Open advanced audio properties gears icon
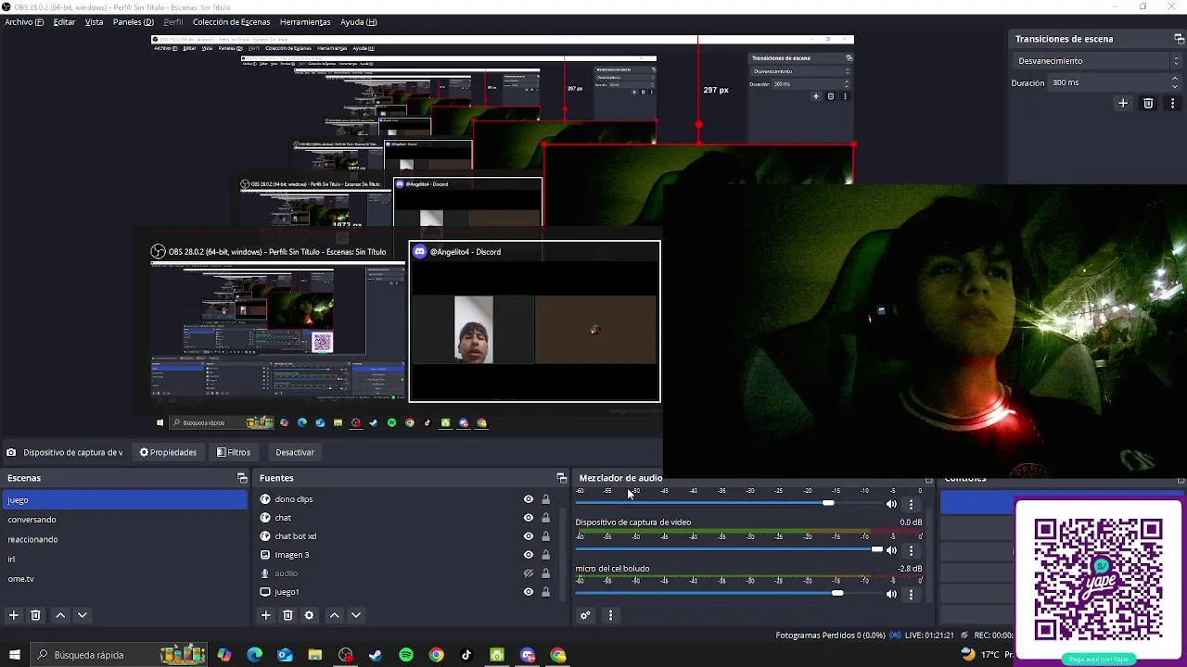 [585, 615]
